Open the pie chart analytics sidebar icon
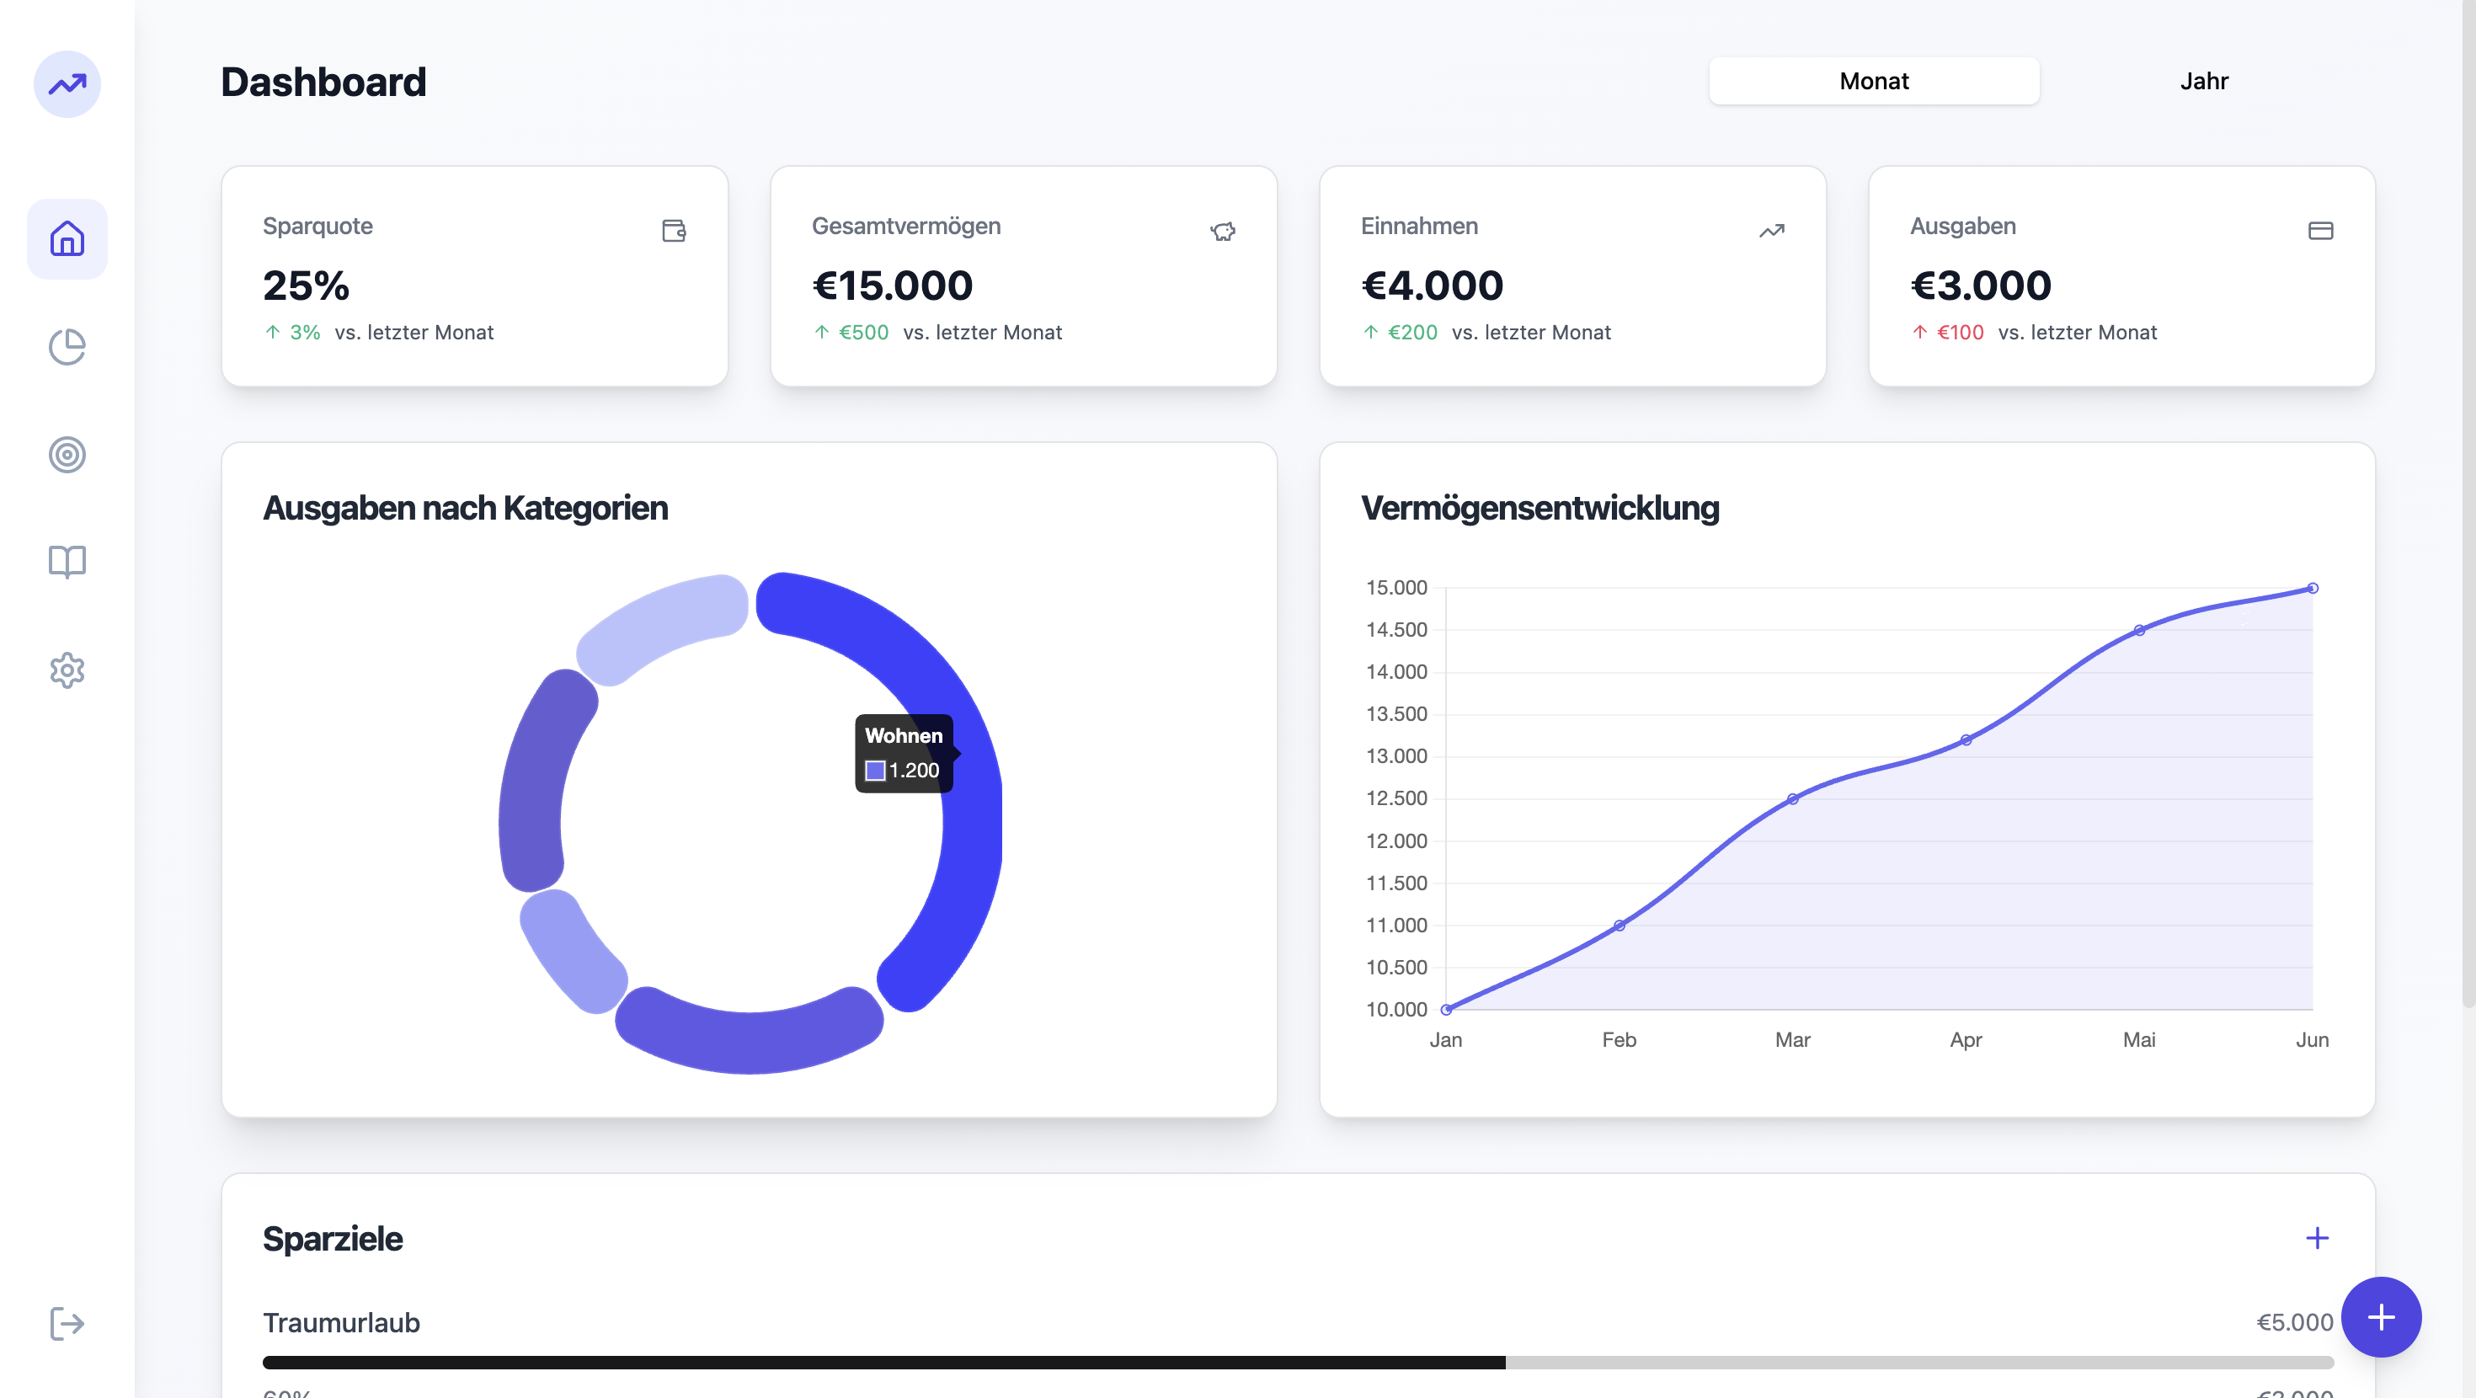2476x1398 pixels. [67, 346]
